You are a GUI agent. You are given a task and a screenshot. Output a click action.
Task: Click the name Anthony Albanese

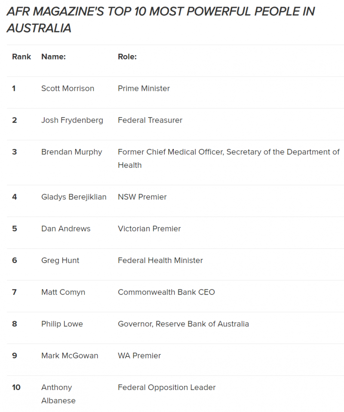[58, 394]
